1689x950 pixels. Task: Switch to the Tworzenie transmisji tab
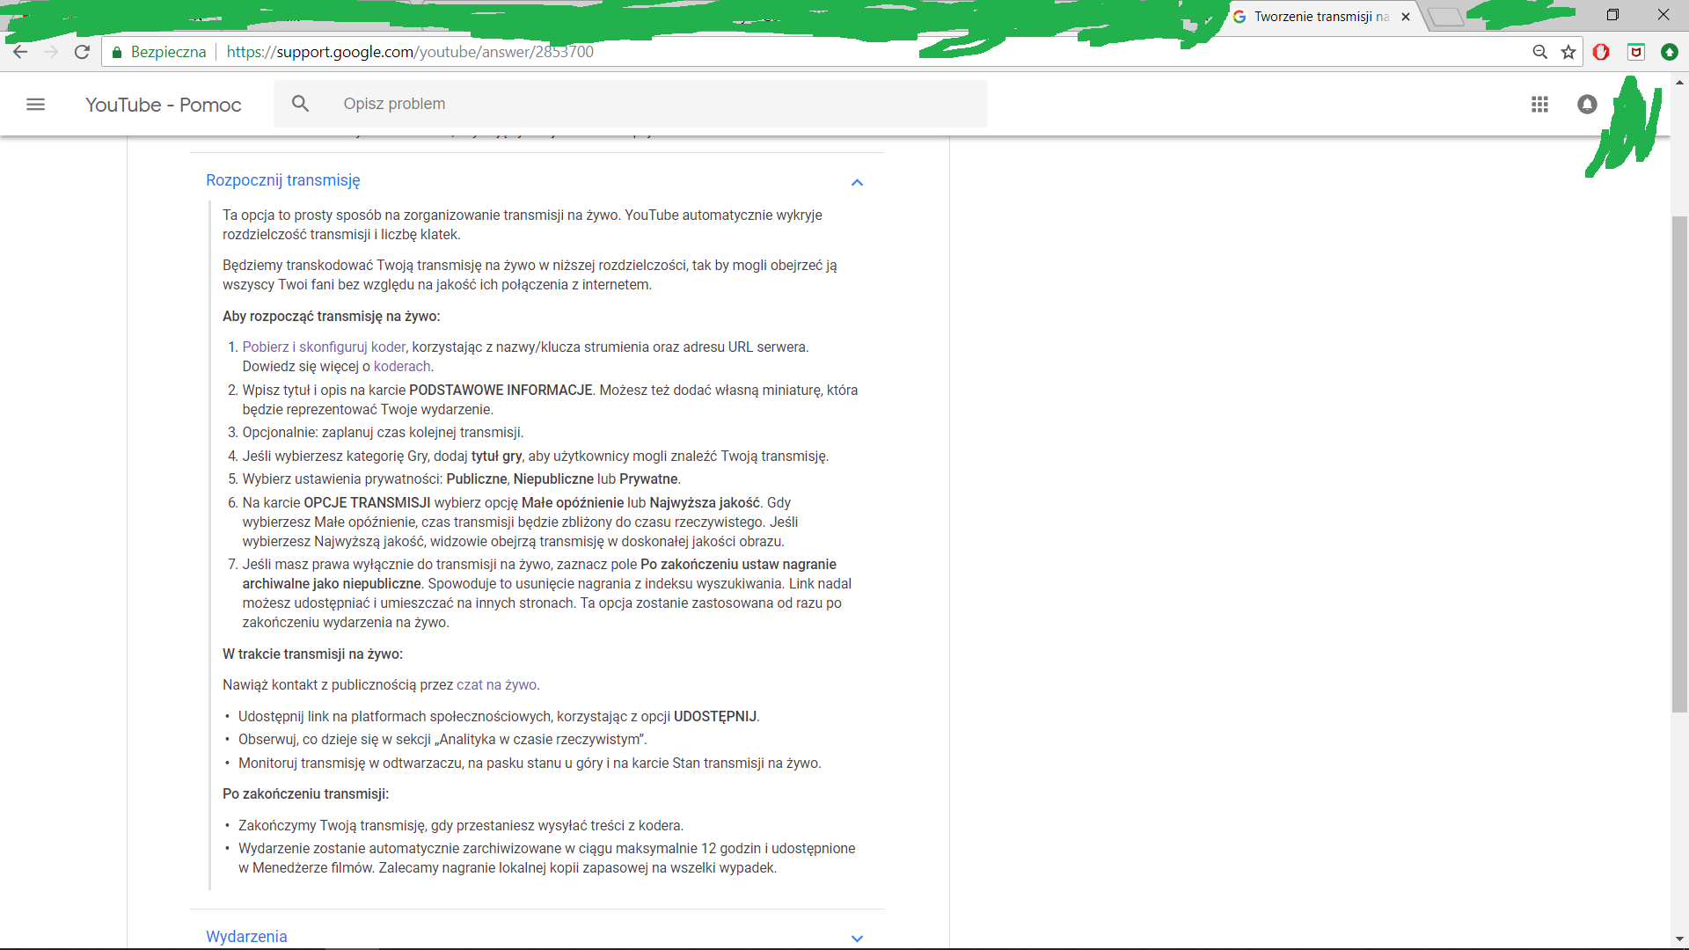[1320, 17]
